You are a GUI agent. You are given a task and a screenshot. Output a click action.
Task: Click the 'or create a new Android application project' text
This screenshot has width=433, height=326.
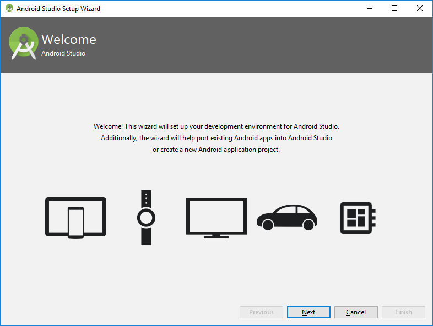pyautogui.click(x=216, y=150)
